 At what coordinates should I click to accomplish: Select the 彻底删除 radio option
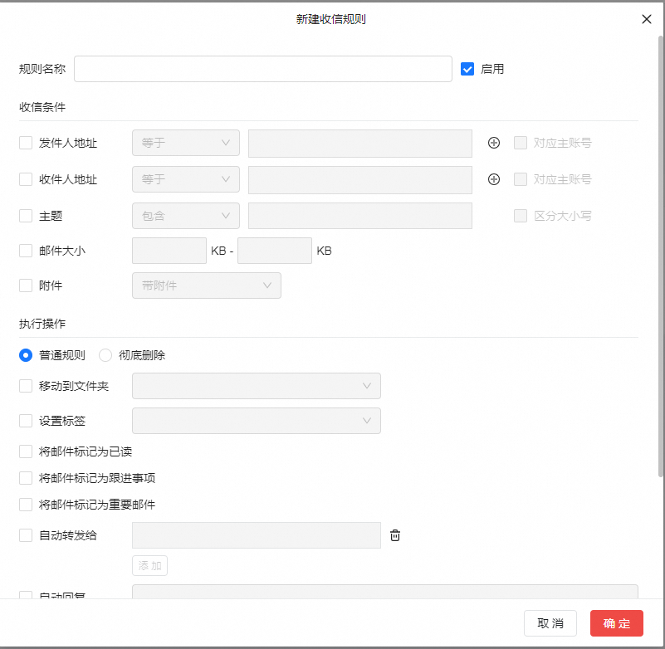(105, 355)
